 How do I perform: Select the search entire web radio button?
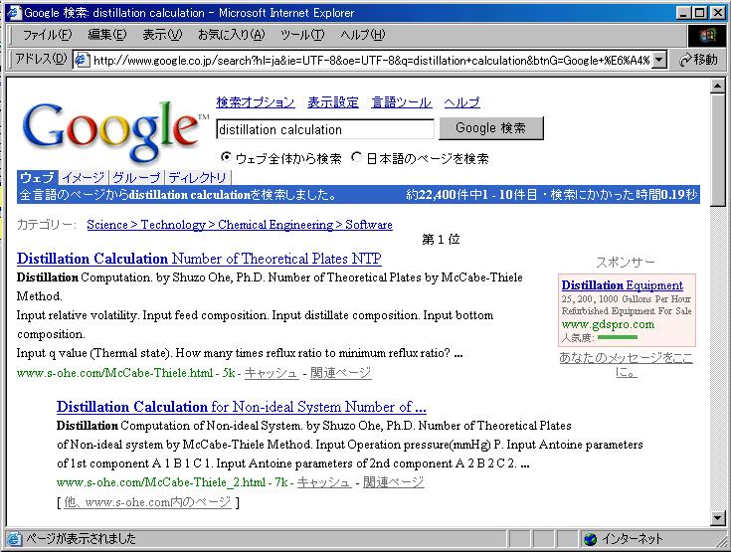(226, 157)
